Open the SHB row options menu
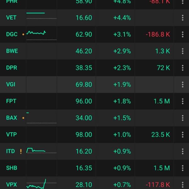189x189 pixels. [183, 168]
